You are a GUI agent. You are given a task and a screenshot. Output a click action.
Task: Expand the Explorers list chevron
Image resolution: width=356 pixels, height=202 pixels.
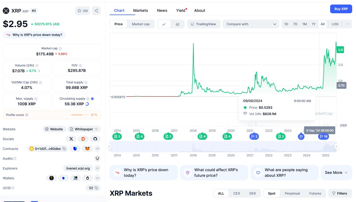coord(97,168)
